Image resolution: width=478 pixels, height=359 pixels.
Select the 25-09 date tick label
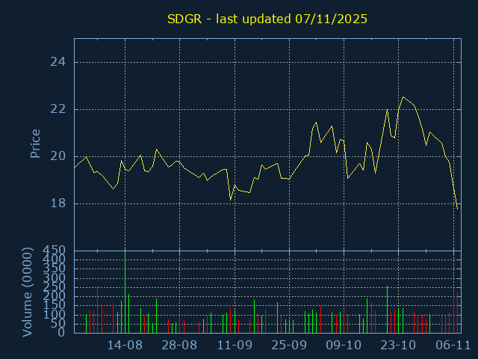point(289,346)
